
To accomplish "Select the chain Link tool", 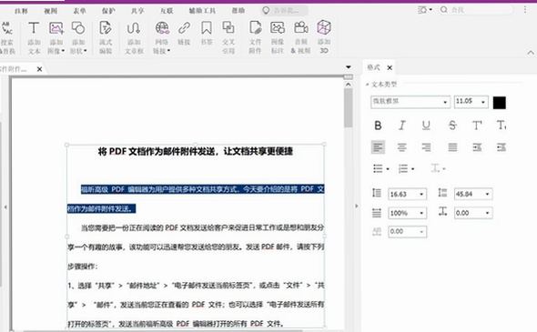I will click(x=184, y=33).
